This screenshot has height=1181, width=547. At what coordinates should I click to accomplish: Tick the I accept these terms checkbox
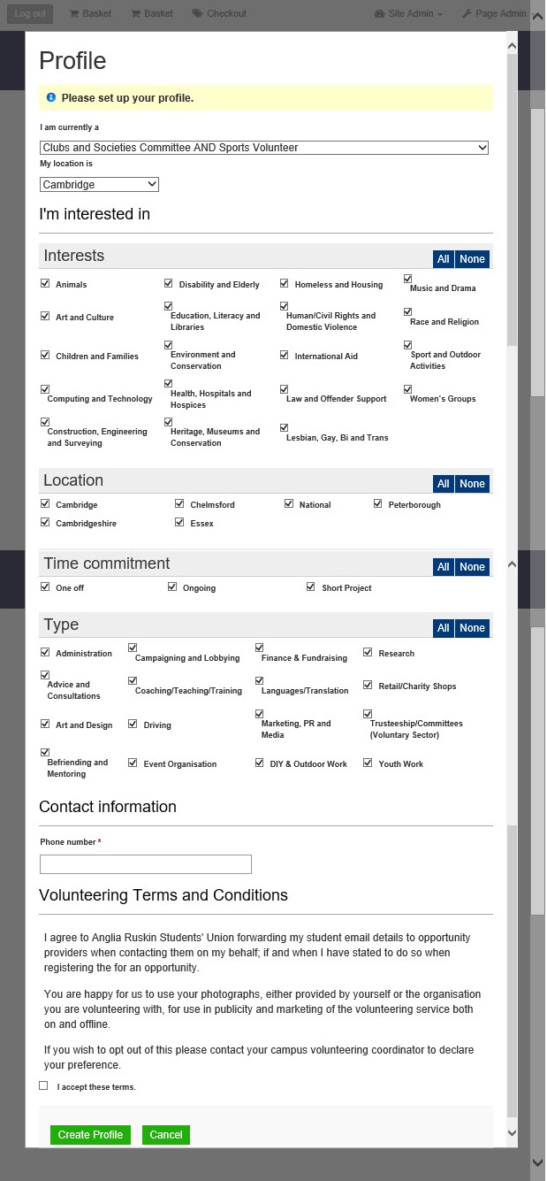tap(44, 1085)
